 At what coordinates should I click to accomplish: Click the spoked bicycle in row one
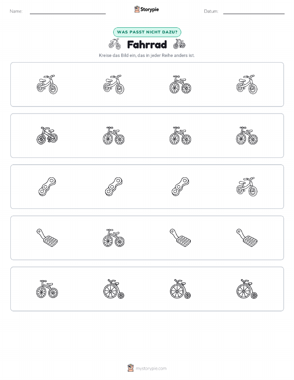click(x=180, y=85)
